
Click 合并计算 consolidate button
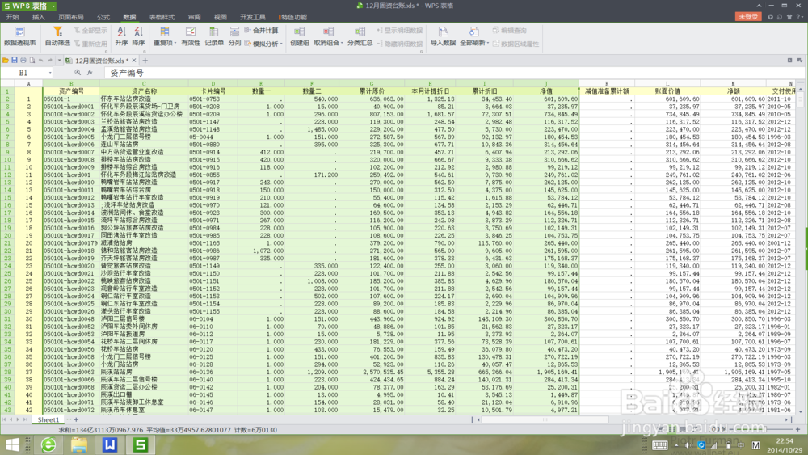click(x=261, y=31)
